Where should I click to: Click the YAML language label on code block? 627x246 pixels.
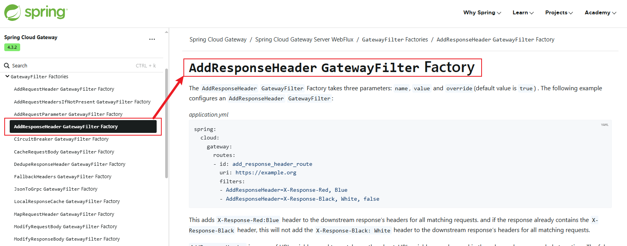(x=605, y=125)
